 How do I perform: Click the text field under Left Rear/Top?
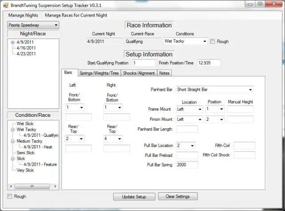pos(78,148)
